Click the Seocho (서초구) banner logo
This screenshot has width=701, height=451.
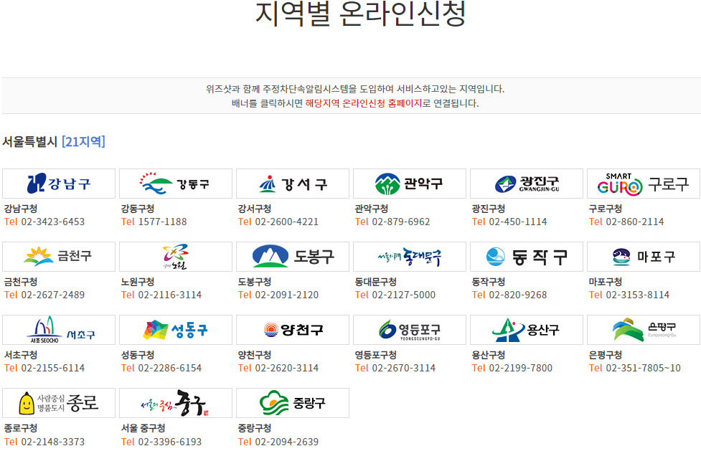point(58,329)
